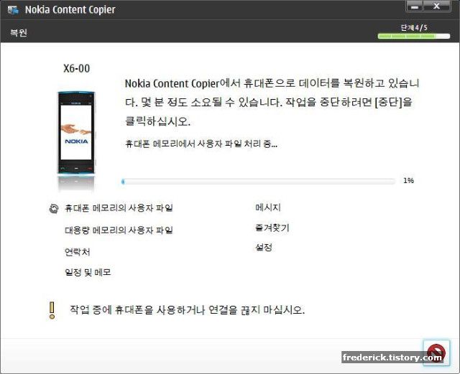This screenshot has width=460, height=374.
Task: Click the stop (중단) button icon
Action: click(x=436, y=353)
